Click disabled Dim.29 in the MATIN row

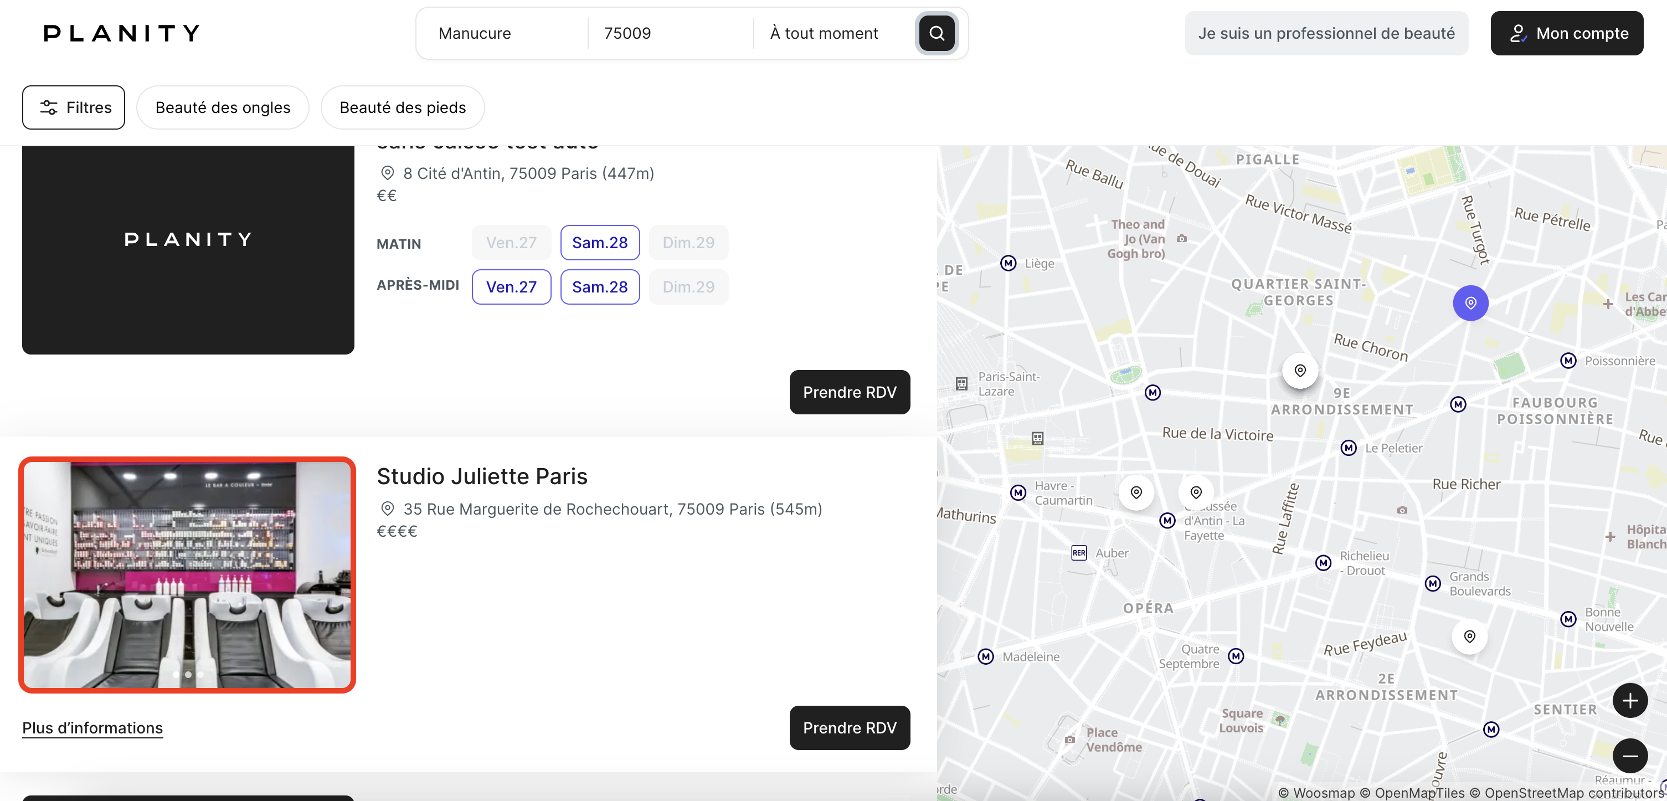coord(688,243)
